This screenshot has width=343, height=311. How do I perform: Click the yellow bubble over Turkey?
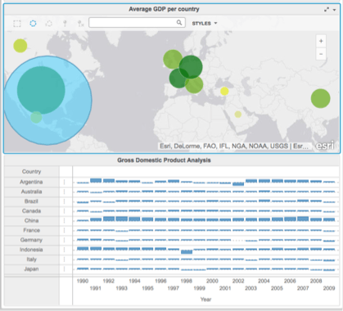click(x=224, y=91)
